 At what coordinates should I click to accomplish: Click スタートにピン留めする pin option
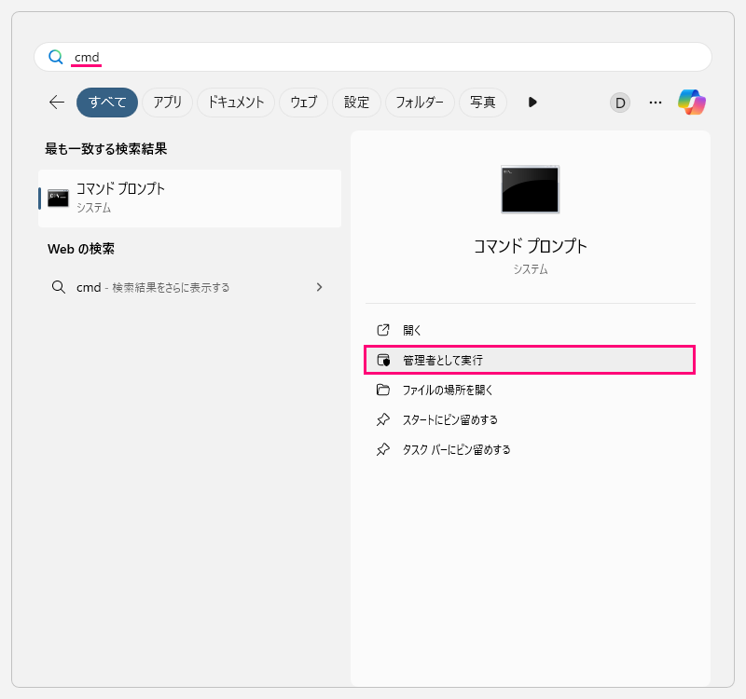449,419
